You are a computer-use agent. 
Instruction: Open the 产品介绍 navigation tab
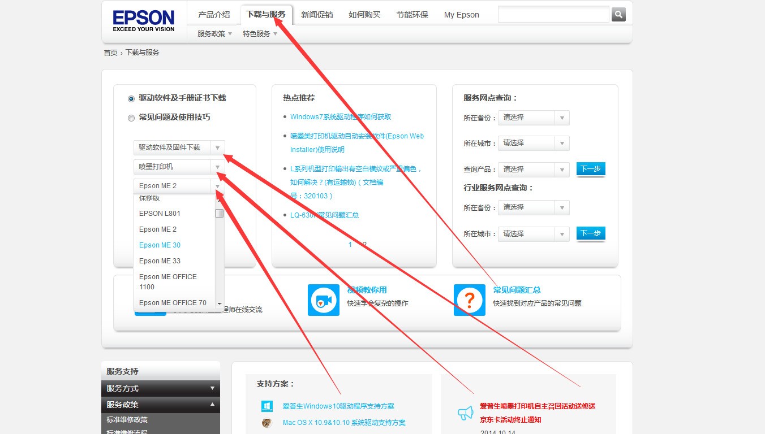click(x=214, y=15)
